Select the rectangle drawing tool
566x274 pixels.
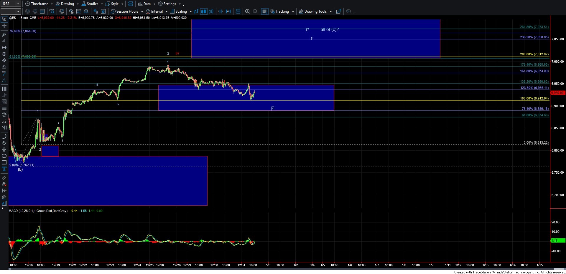pyautogui.click(x=4, y=162)
